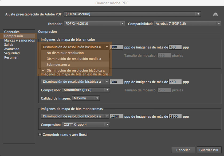Click the Cancelar button

tap(183, 150)
